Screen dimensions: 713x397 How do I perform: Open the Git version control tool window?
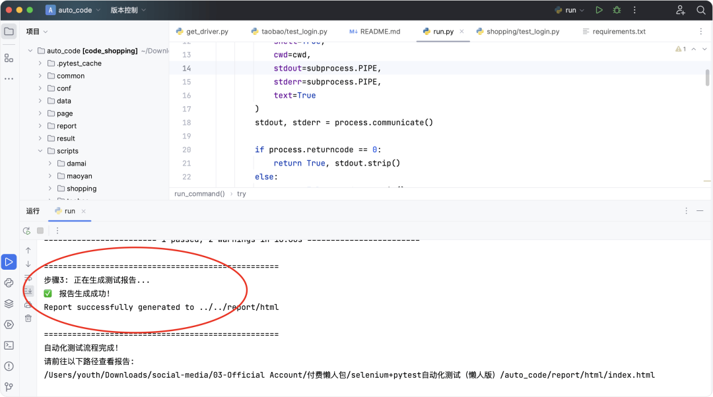coord(9,387)
